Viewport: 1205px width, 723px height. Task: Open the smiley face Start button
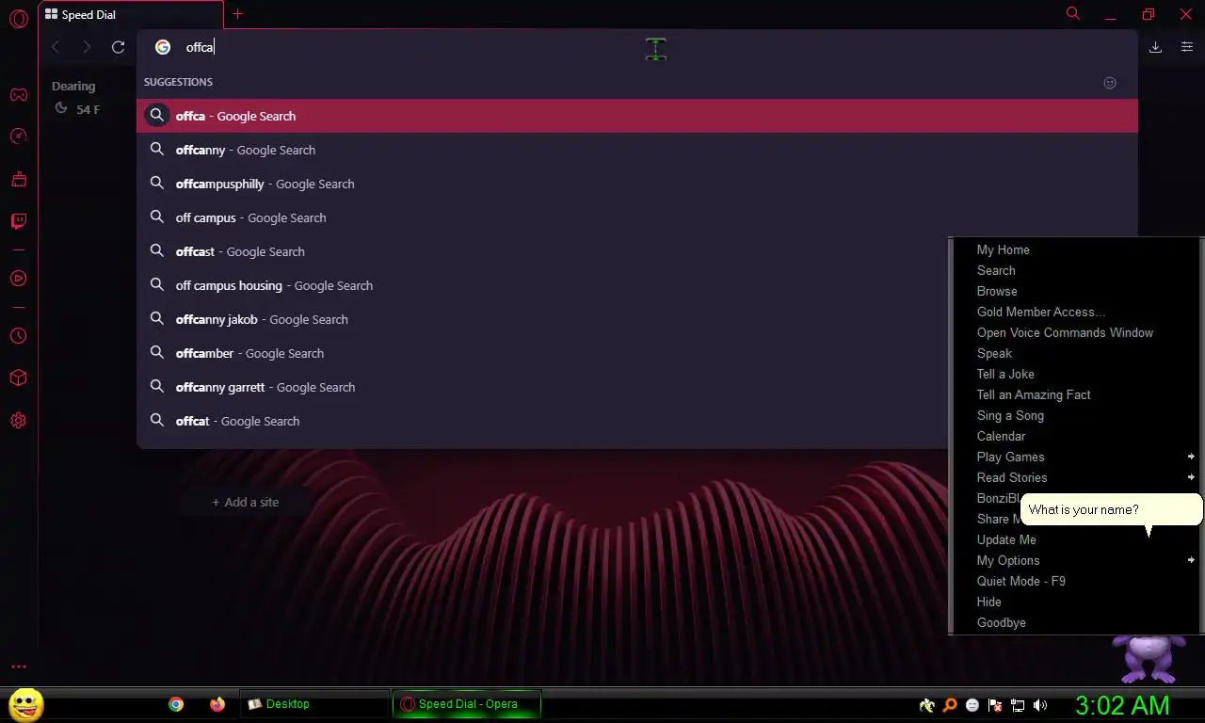(25, 704)
